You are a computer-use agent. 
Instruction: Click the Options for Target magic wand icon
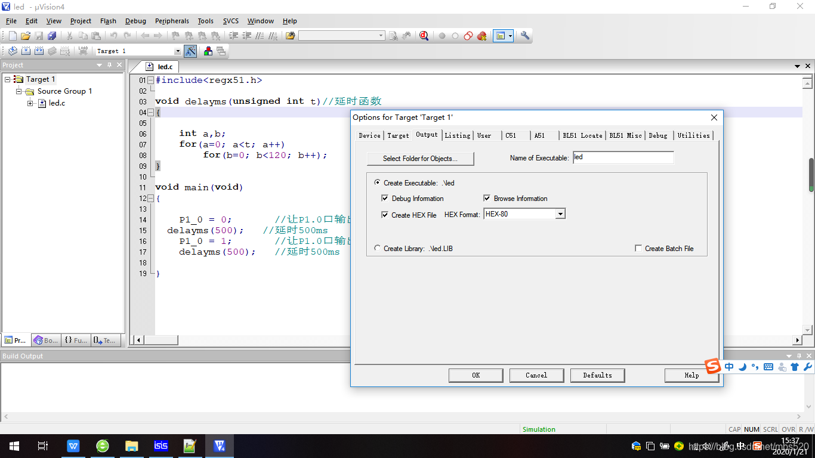[190, 51]
